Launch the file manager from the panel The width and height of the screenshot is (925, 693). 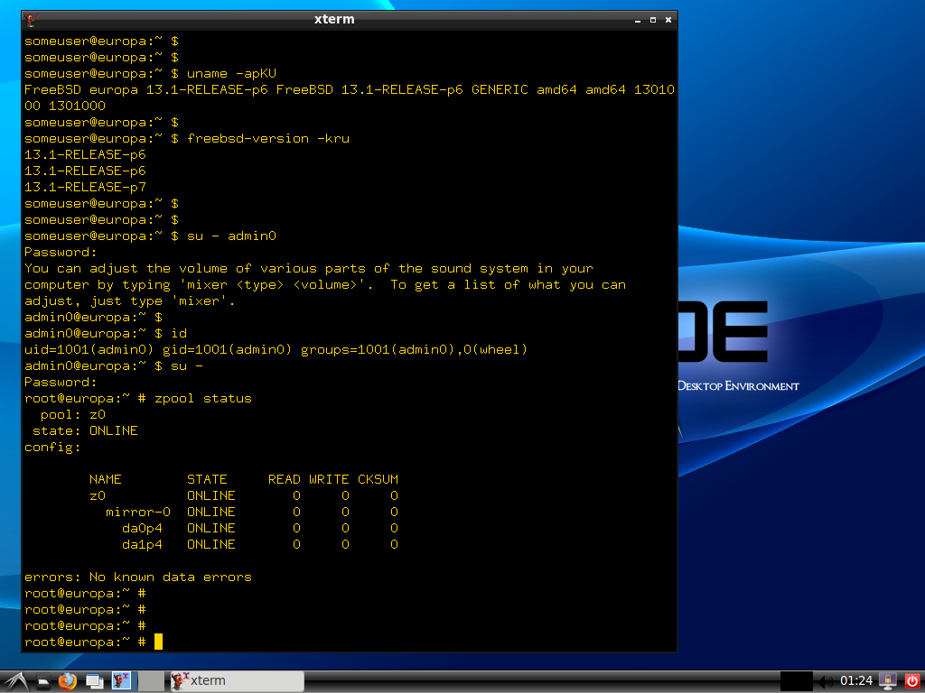[43, 681]
